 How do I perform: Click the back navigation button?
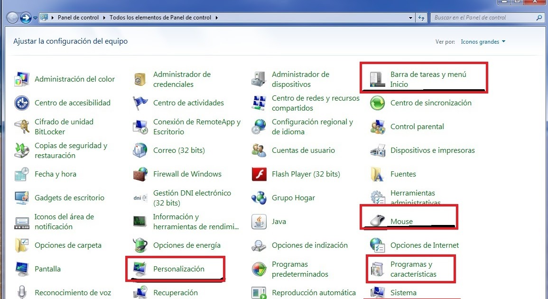click(x=11, y=17)
